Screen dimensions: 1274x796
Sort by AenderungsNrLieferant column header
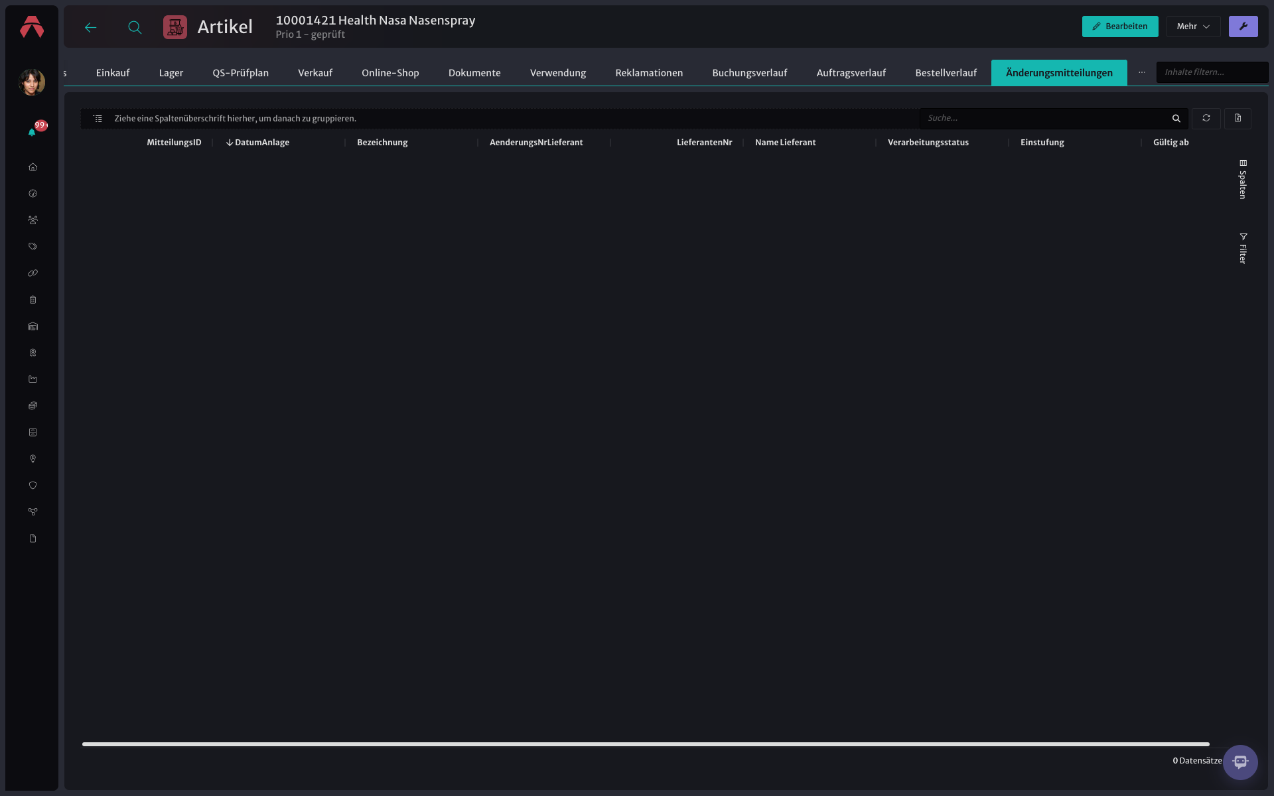click(536, 143)
